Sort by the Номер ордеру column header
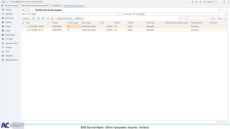Image resolution: width=230 pixels, height=129 pixels. point(74,23)
